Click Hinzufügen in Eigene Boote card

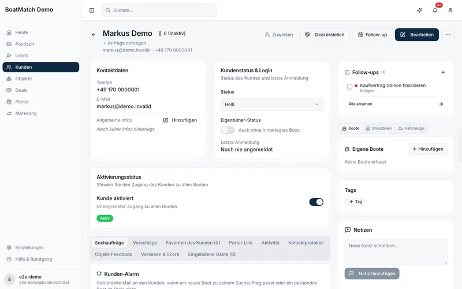pyautogui.click(x=427, y=149)
